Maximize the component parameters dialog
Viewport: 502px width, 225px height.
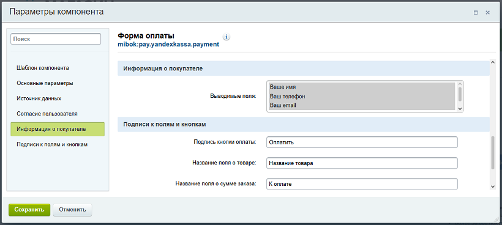point(476,13)
